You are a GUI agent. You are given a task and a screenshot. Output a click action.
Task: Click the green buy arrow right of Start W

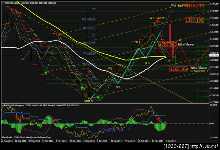tap(98, 97)
